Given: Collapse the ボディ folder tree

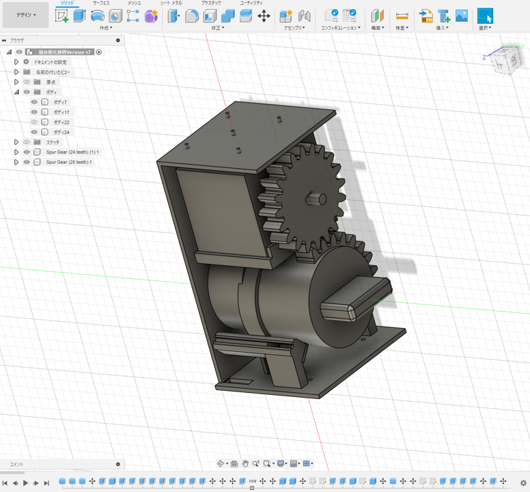Looking at the screenshot, I should coord(16,92).
